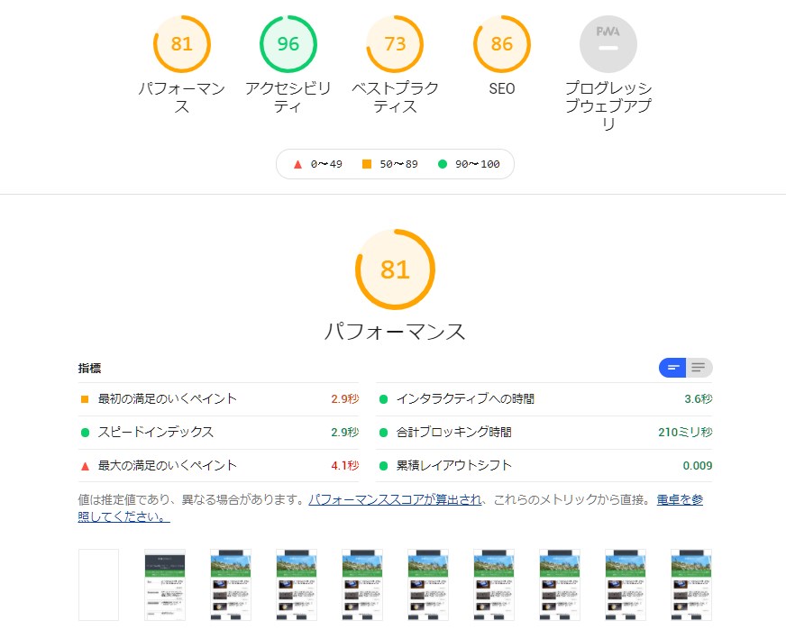Image resolution: width=786 pixels, height=630 pixels.
Task: Jump to ベストプラクティス section label
Action: (x=395, y=97)
